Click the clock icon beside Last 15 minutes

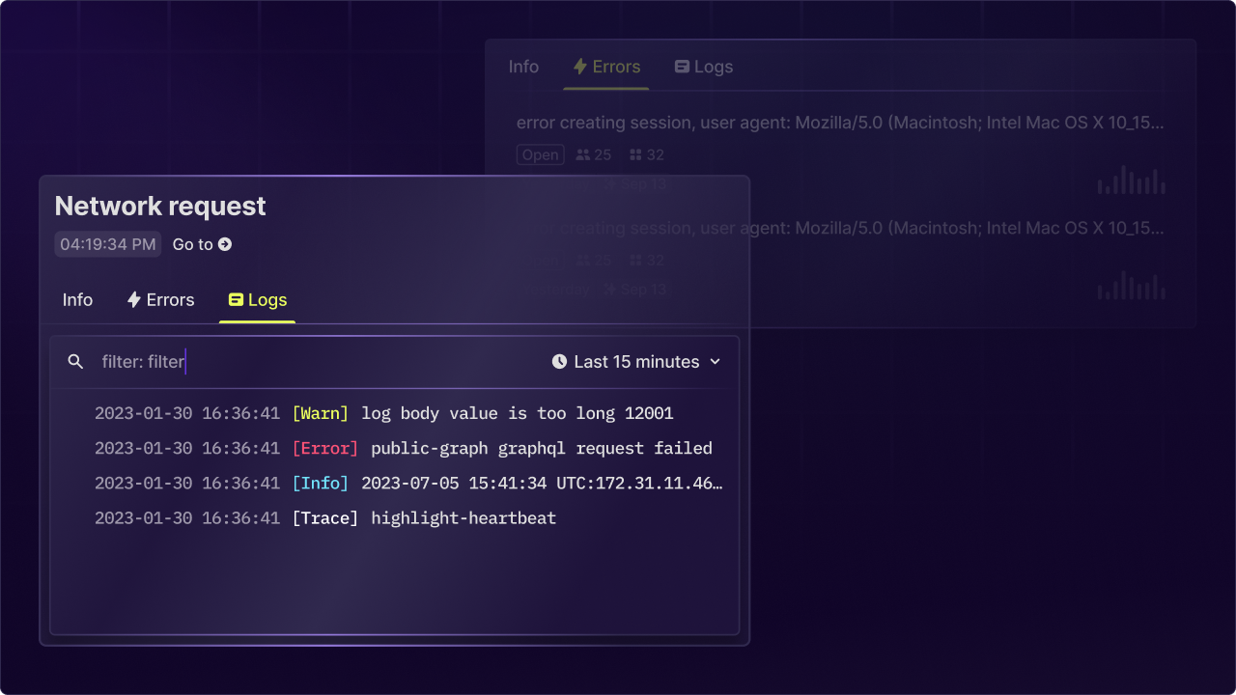pos(560,361)
